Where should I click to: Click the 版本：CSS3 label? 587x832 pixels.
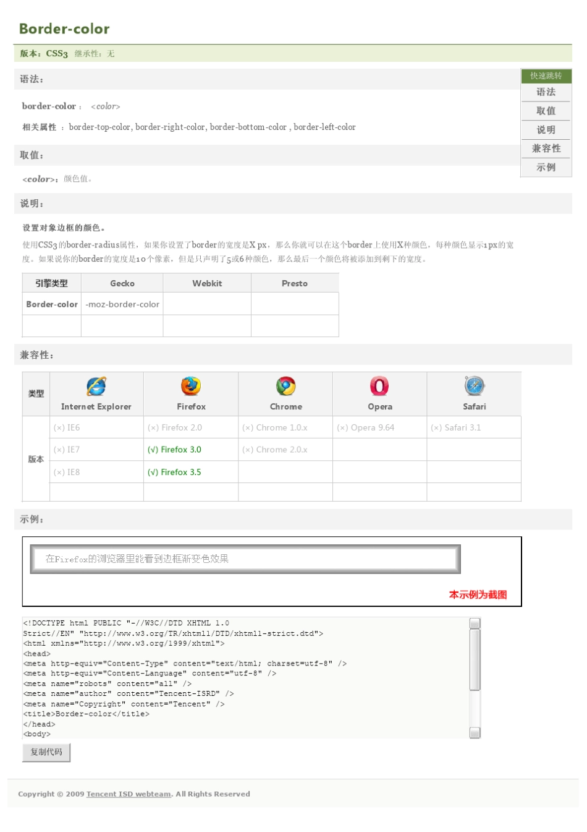click(44, 54)
